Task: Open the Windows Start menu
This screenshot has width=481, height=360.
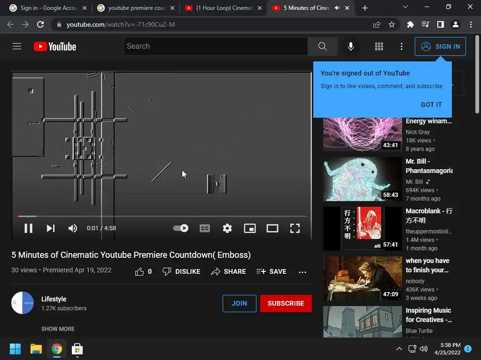Action: click(x=15, y=349)
